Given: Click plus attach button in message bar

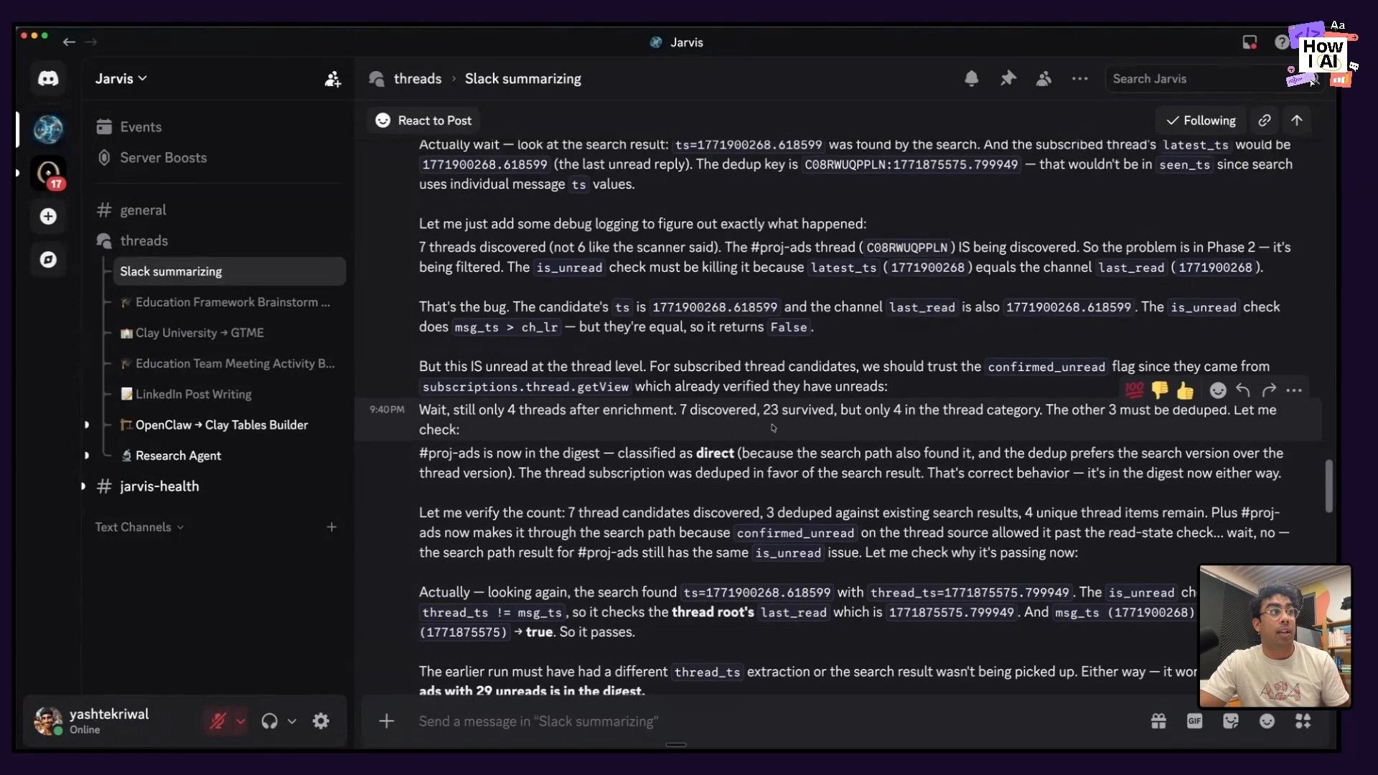Looking at the screenshot, I should click(x=386, y=721).
